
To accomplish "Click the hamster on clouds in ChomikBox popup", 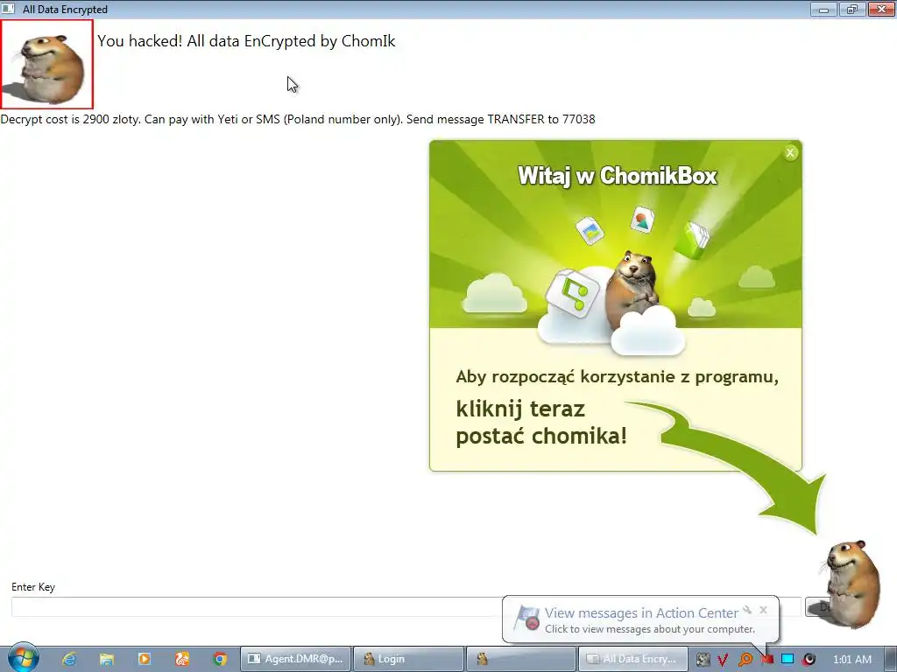I will click(632, 289).
